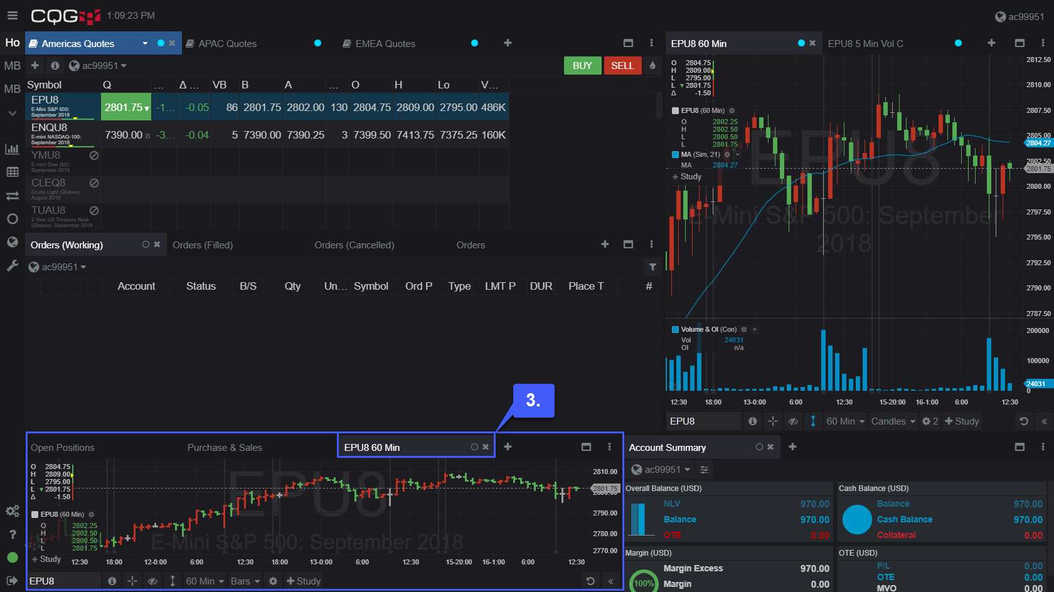The image size is (1054, 592).
Task: Open Americas Quotes tab dropdown arrow
Action: click(145, 43)
